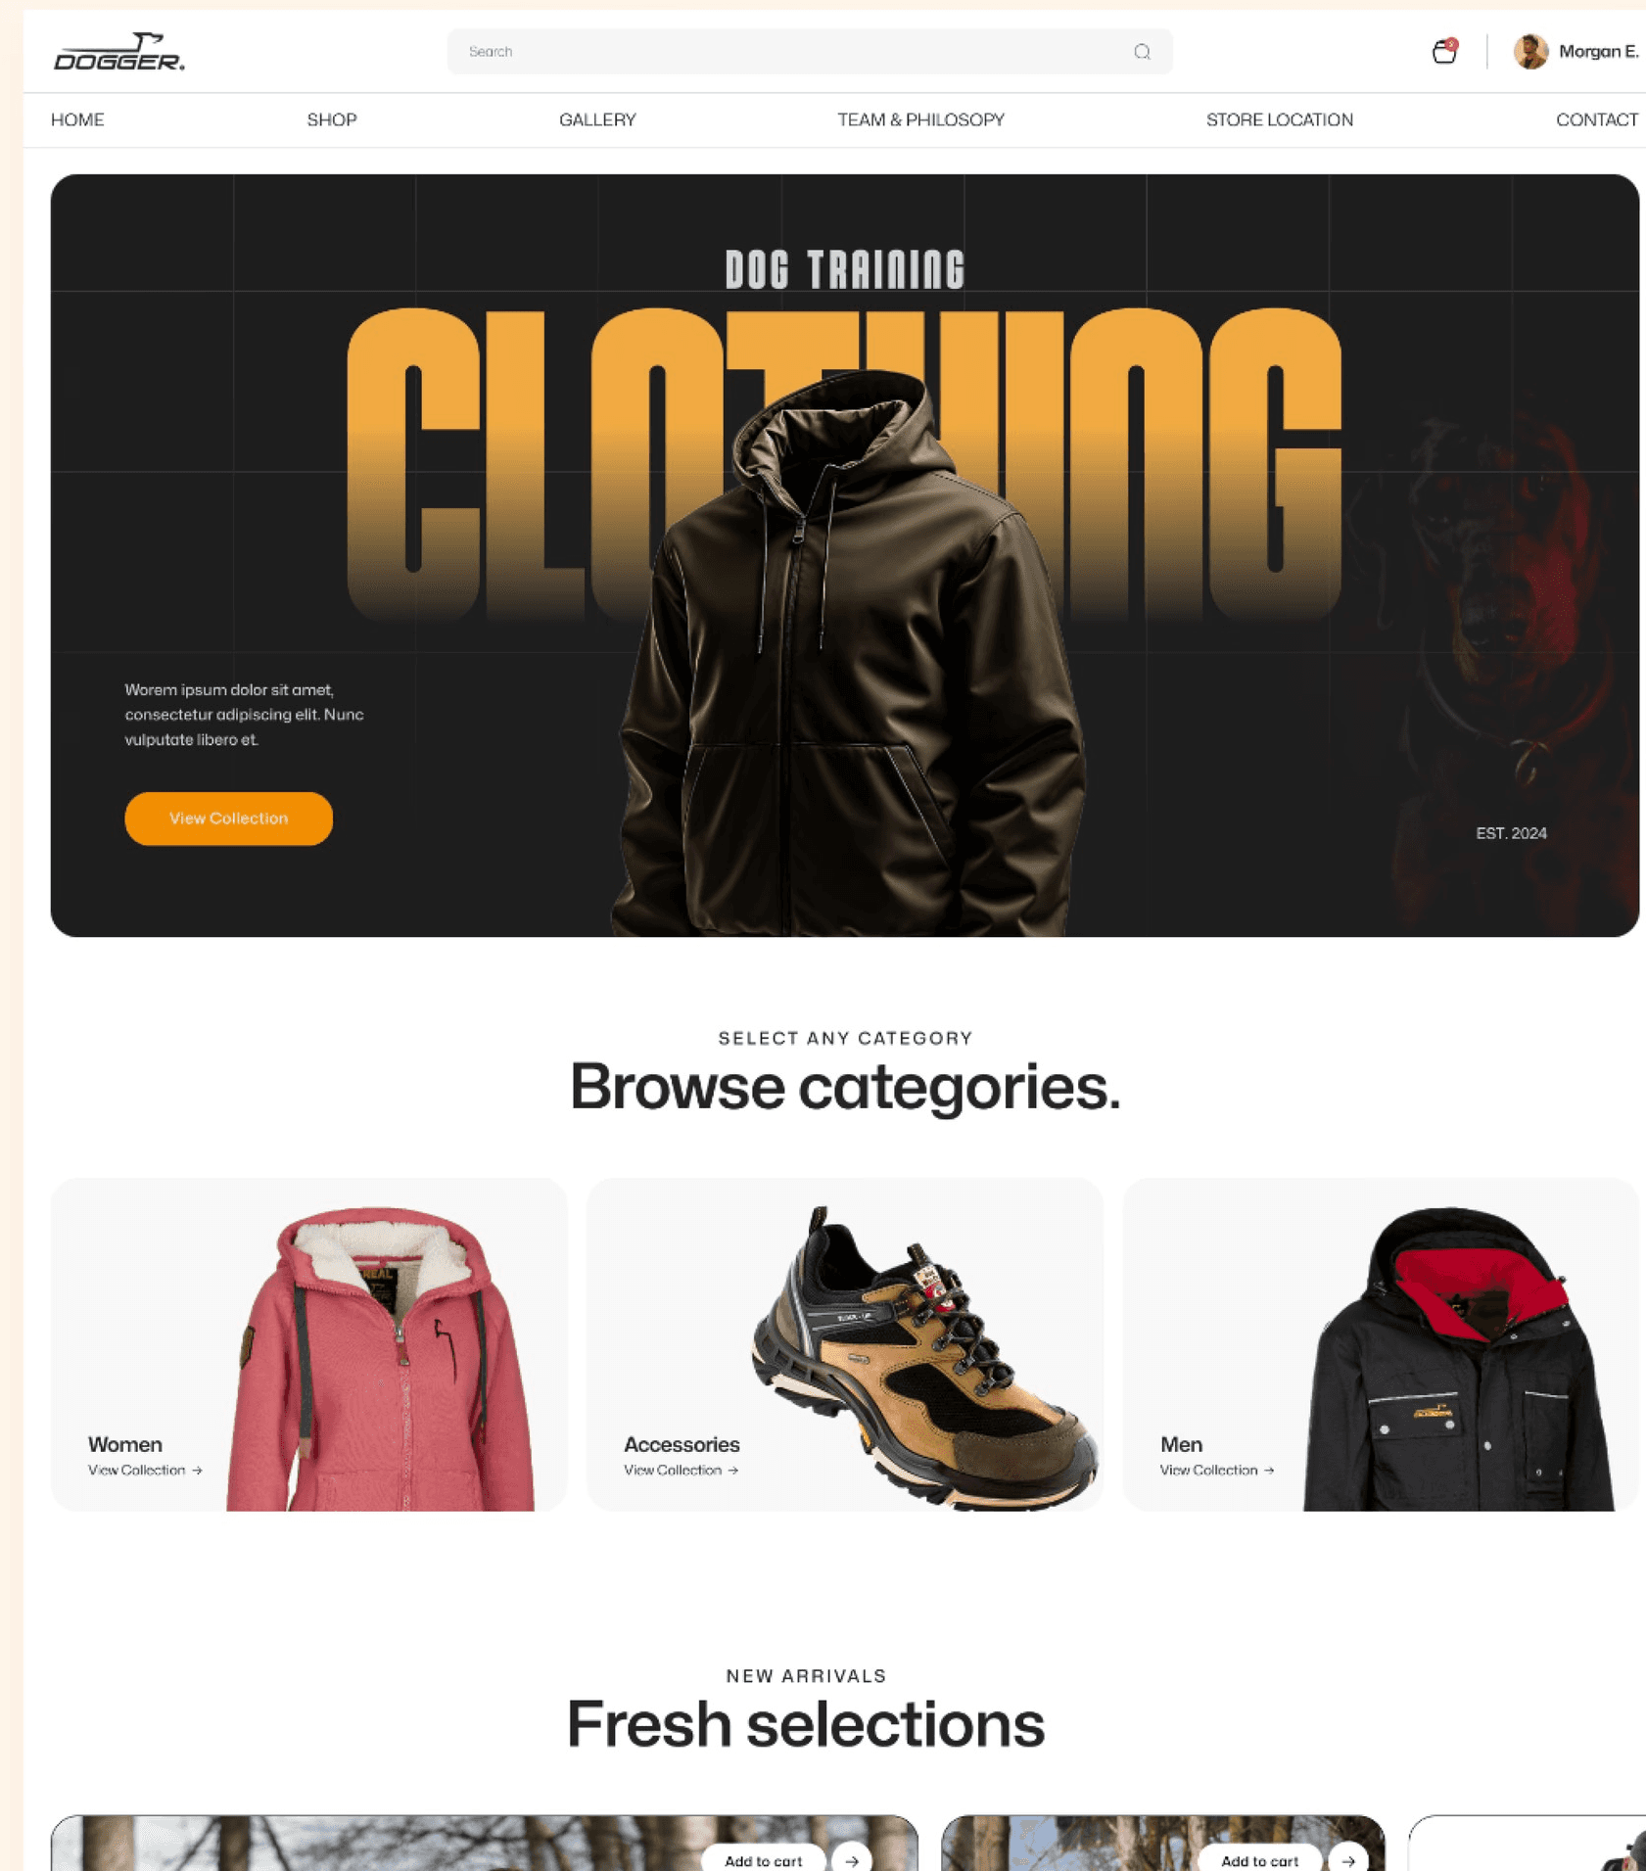Select the Women category jacket card
Screen dimensions: 1646x1871
[x=308, y=1344]
